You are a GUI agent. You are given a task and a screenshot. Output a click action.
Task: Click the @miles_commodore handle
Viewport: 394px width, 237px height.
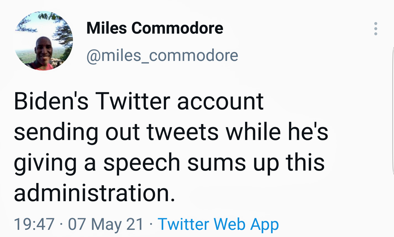[162, 55]
